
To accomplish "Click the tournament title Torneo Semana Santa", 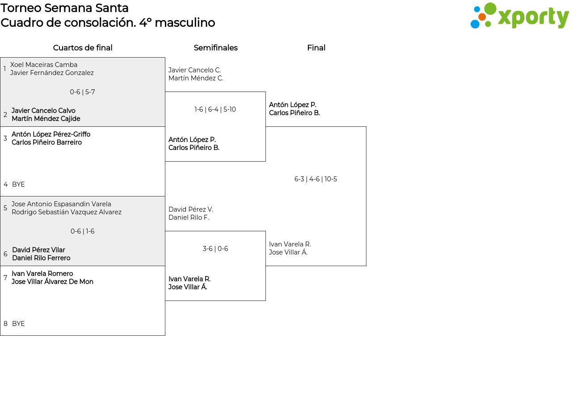I will click(64, 8).
